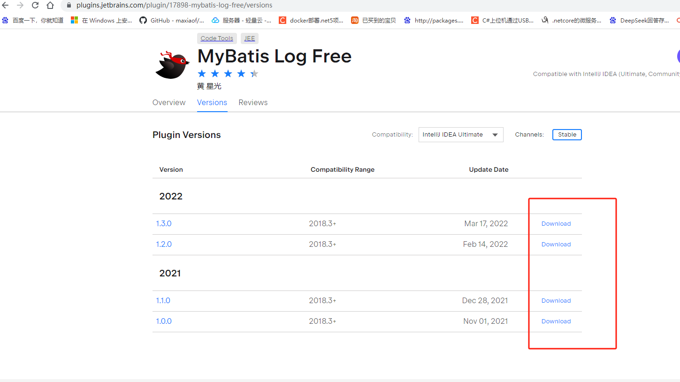This screenshot has height=382, width=680.
Task: Click the JEE tag
Action: (x=250, y=38)
